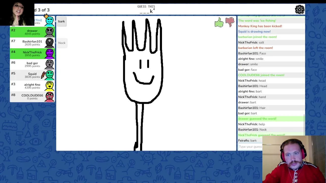Screen dimensions: 326x183
Task: Click the 'Bashirfan101: Head' chat message
Action: point(253,86)
